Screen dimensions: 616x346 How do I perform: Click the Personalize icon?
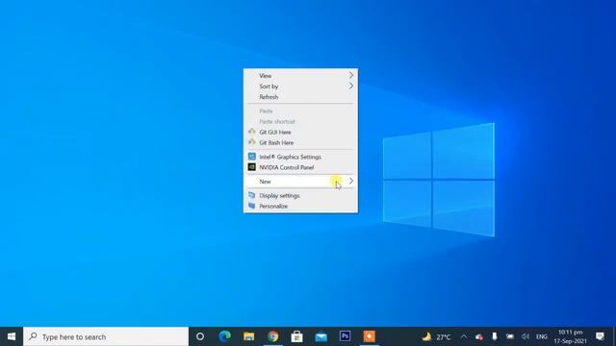[x=252, y=206]
